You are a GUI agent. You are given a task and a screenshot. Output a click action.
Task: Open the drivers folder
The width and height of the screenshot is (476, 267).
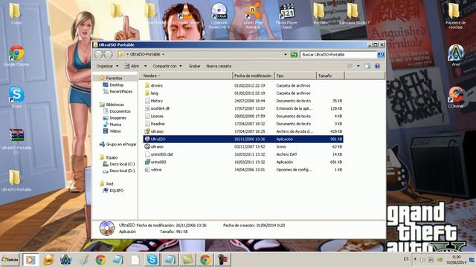[243, 85]
